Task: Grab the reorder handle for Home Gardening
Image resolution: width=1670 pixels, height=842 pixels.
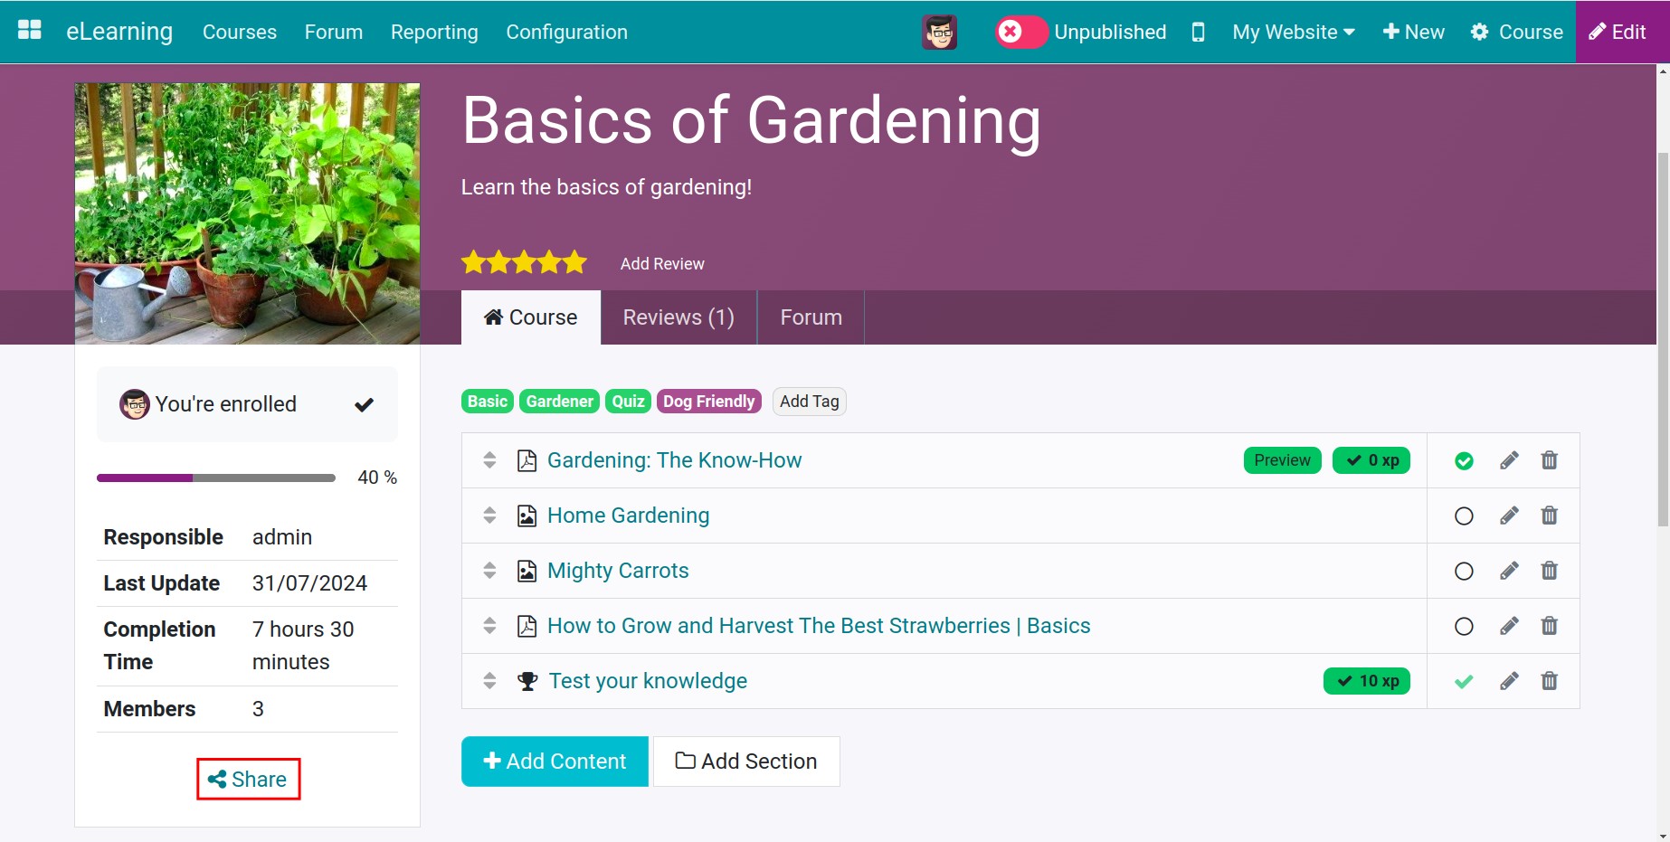Action: click(489, 516)
